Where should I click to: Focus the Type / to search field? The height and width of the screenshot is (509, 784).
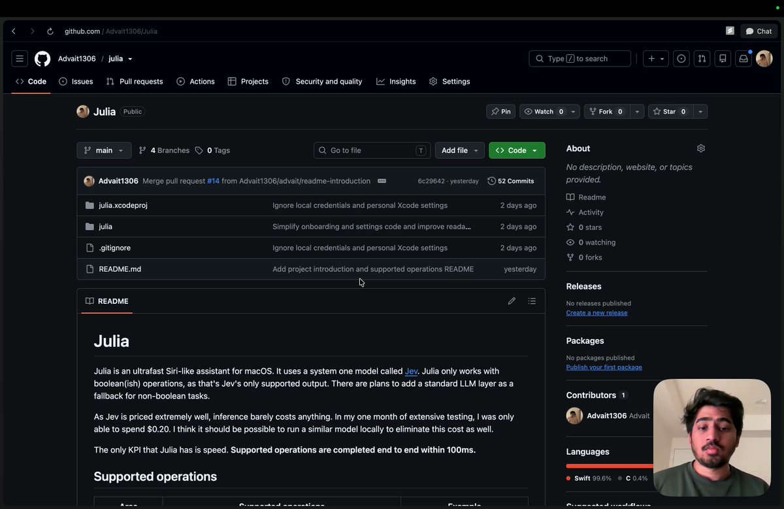580,59
